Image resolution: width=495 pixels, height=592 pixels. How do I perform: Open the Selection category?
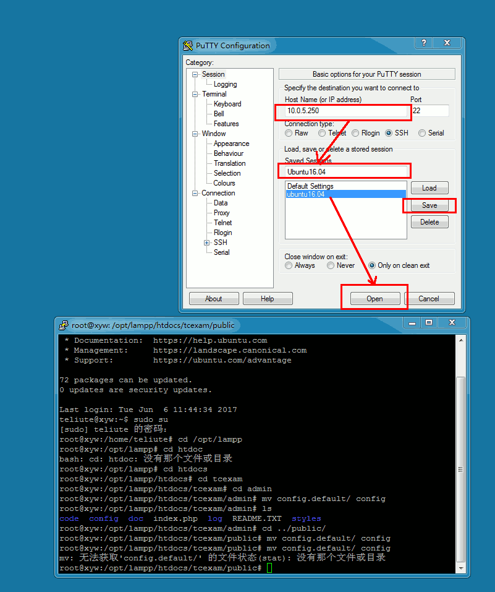tap(227, 173)
